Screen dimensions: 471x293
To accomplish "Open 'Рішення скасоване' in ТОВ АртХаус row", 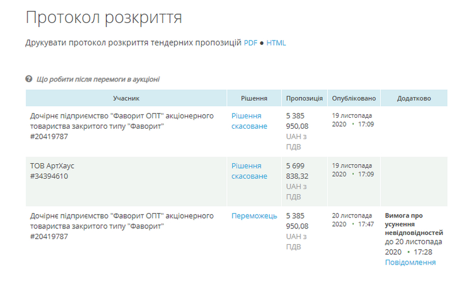I will (x=249, y=171).
